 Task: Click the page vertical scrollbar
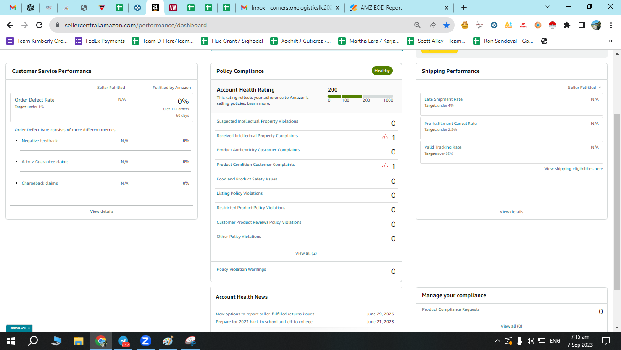617,201
